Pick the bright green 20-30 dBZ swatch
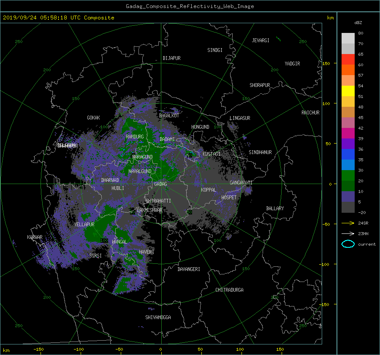This screenshot has height=355, width=380. [348, 176]
